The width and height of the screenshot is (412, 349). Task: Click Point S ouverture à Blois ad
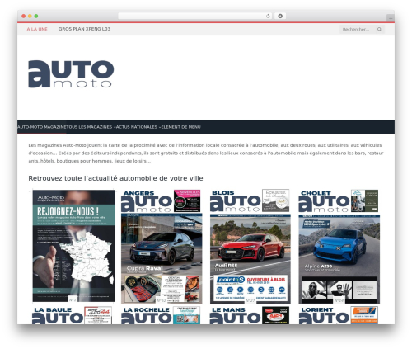tap(250, 288)
